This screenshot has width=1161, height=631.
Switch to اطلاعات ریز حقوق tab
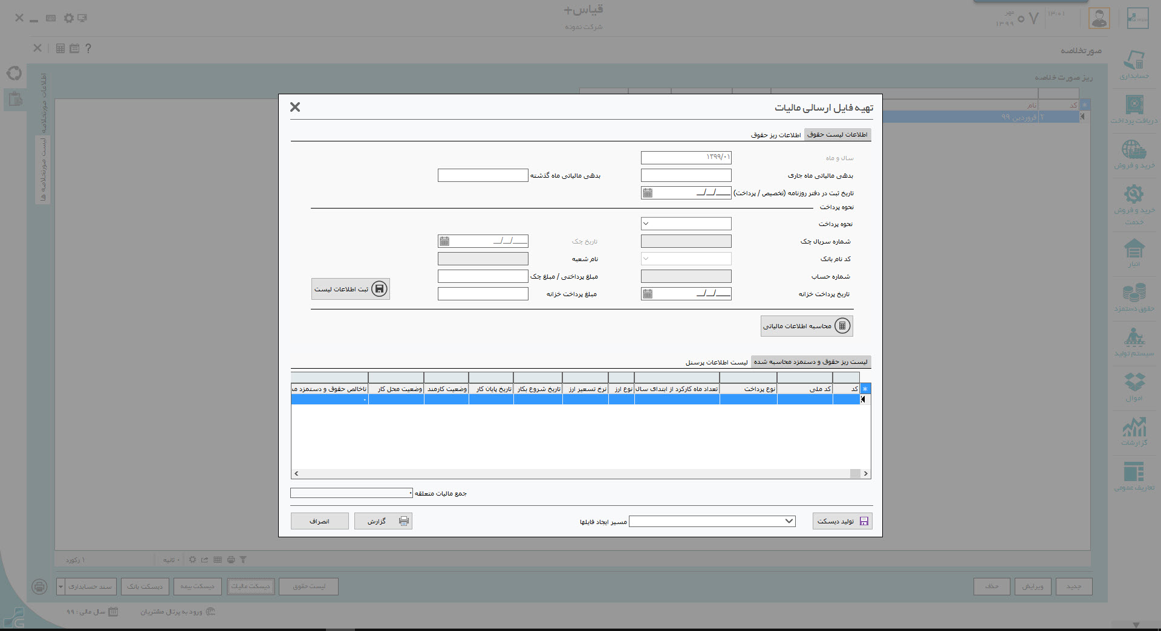pos(776,135)
